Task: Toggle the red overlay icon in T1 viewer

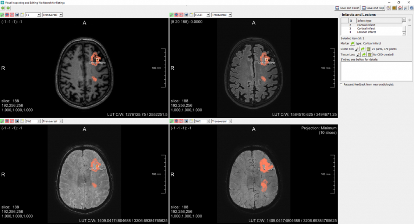Action: 12,15
